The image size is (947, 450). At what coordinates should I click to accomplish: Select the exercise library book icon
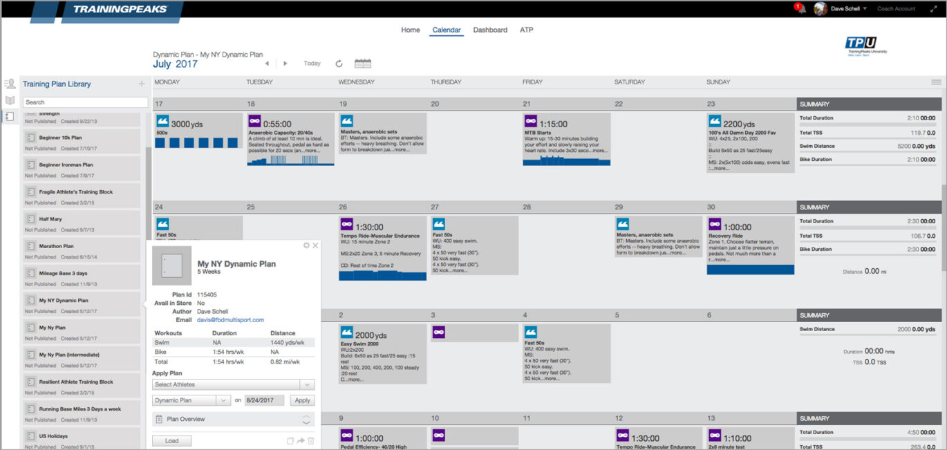point(10,100)
